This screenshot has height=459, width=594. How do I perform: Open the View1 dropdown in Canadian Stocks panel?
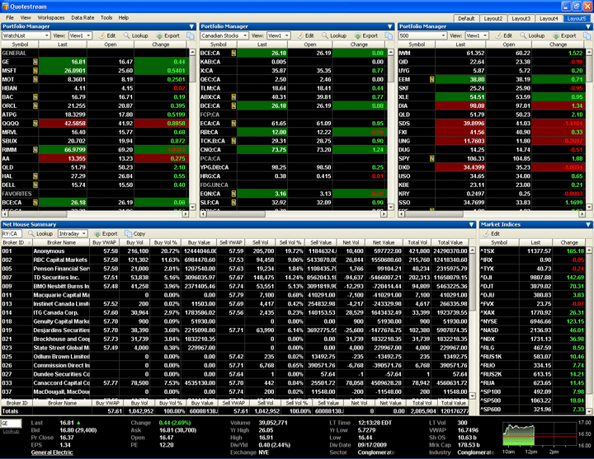(288, 35)
